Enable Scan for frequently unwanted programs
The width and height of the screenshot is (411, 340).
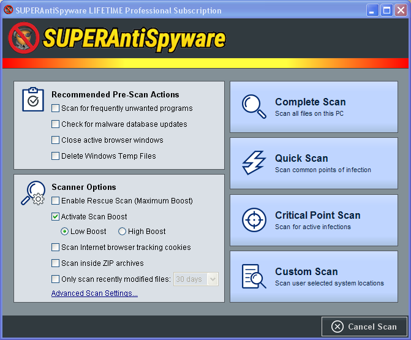55,108
